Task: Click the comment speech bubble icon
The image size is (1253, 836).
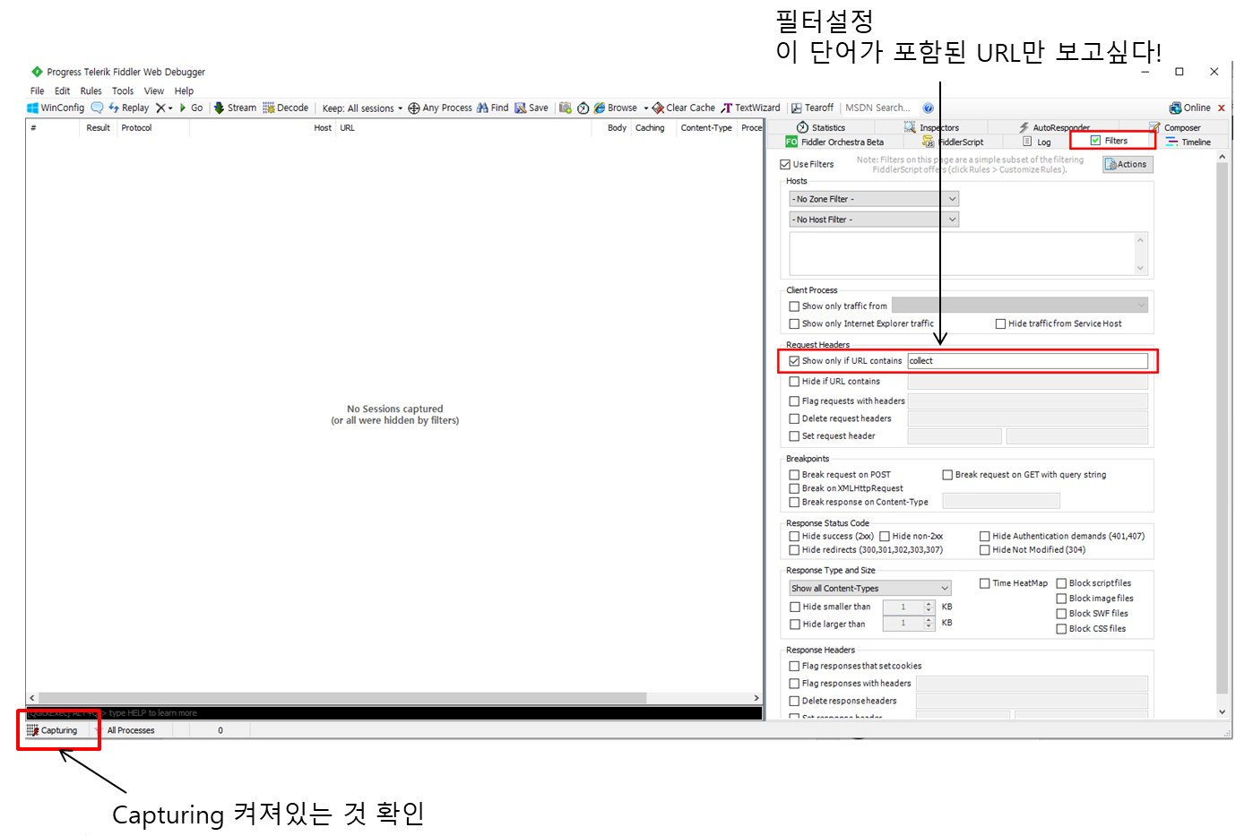Action: (x=97, y=108)
